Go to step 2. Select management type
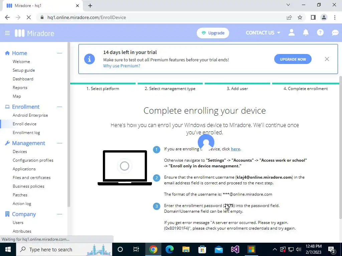The width and height of the screenshot is (342, 256). [x=170, y=89]
